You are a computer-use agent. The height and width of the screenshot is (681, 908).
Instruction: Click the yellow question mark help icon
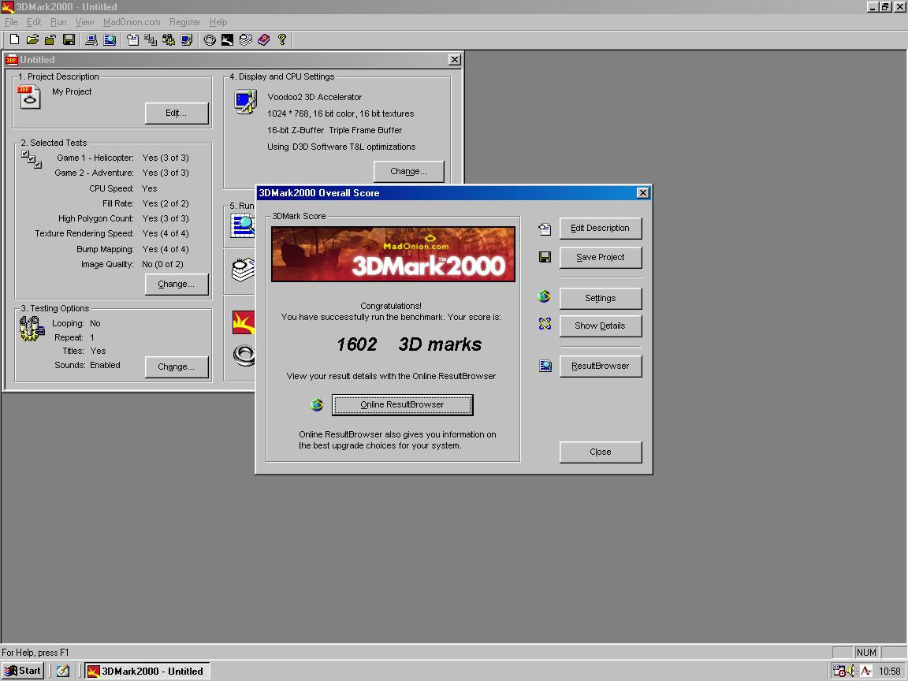point(282,39)
